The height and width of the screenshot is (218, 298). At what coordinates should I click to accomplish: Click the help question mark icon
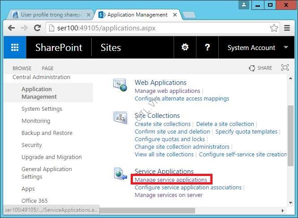click(x=207, y=48)
